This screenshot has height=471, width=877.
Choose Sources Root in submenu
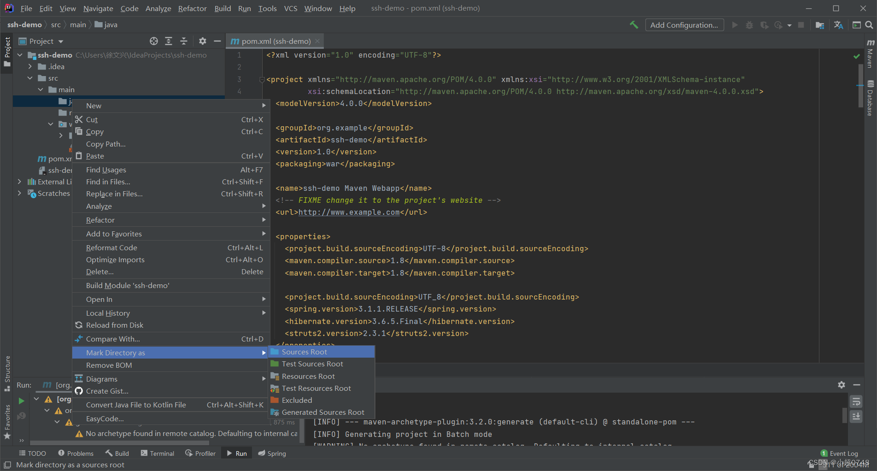[322, 352]
